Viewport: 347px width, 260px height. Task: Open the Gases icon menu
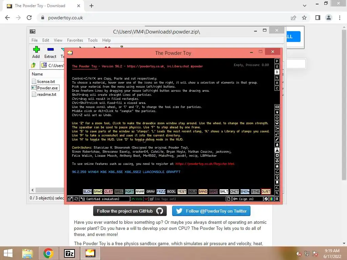point(277,139)
